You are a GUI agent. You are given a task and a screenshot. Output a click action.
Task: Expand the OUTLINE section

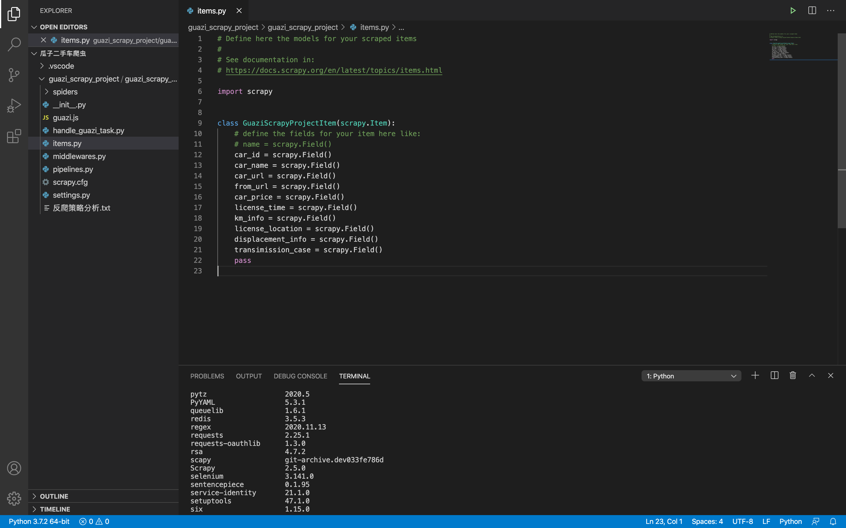point(54,496)
